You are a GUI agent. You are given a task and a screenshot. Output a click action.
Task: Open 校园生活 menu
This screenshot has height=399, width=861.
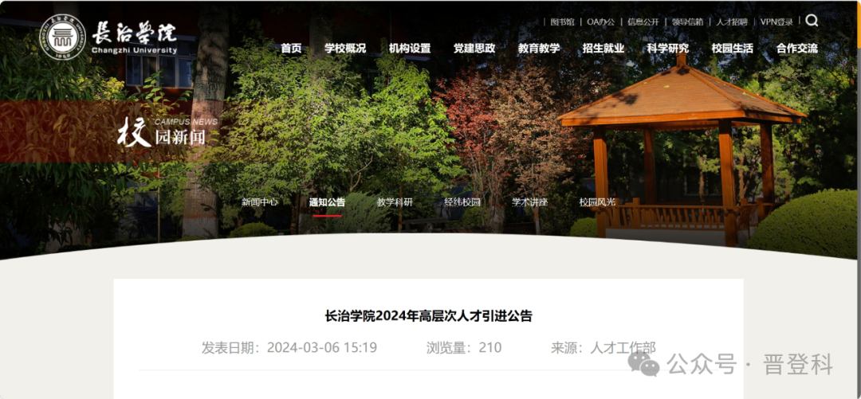[x=733, y=49]
